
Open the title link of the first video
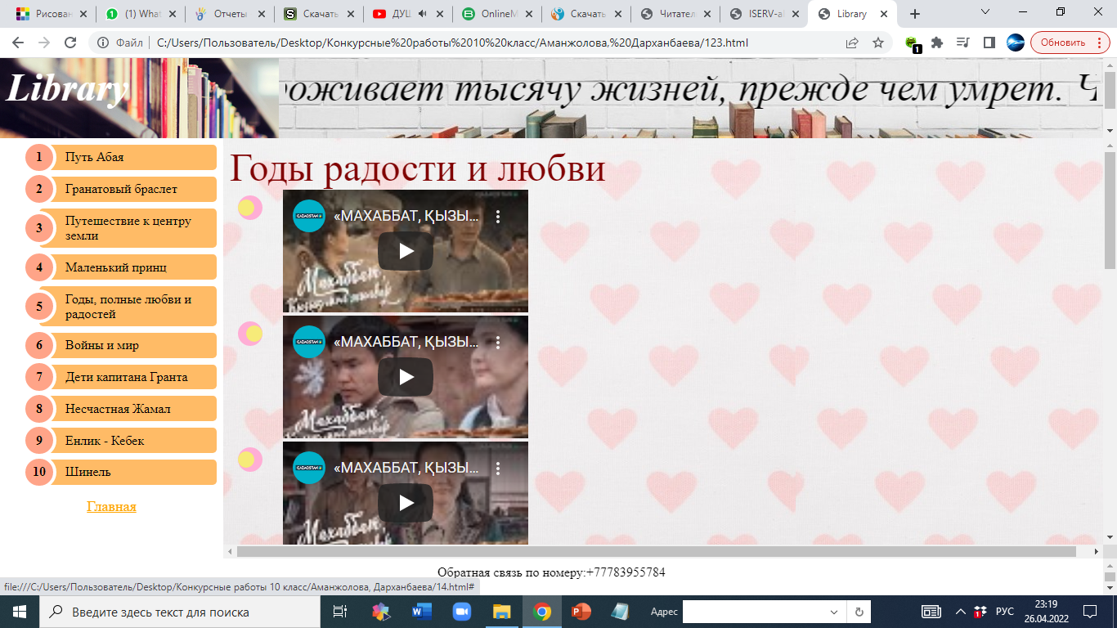click(406, 217)
